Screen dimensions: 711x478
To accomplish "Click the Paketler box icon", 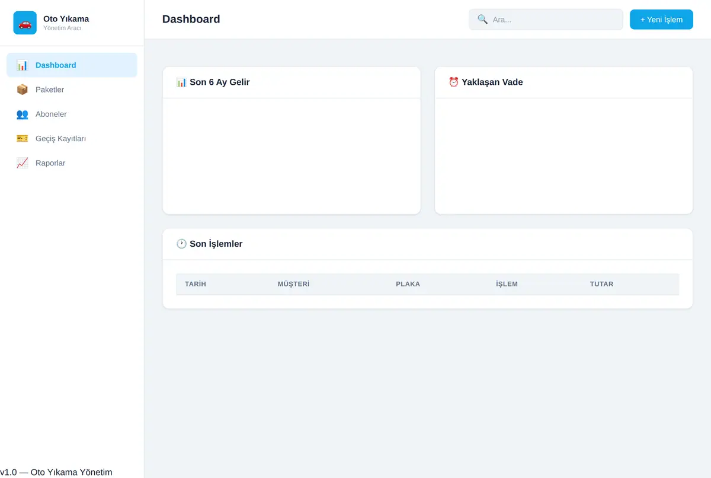I will pyautogui.click(x=22, y=90).
